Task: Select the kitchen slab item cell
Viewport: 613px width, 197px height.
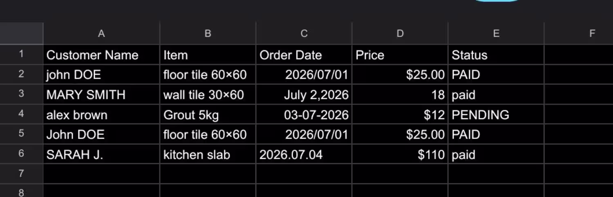Action: tap(208, 154)
